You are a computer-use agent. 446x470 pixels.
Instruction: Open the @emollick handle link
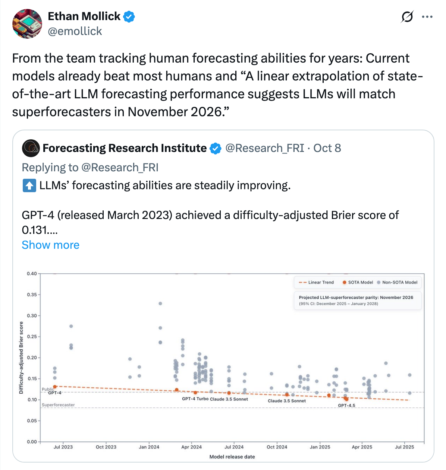[x=75, y=31]
